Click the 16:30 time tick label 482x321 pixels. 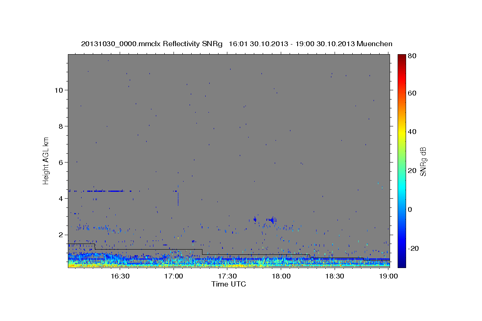120,276
